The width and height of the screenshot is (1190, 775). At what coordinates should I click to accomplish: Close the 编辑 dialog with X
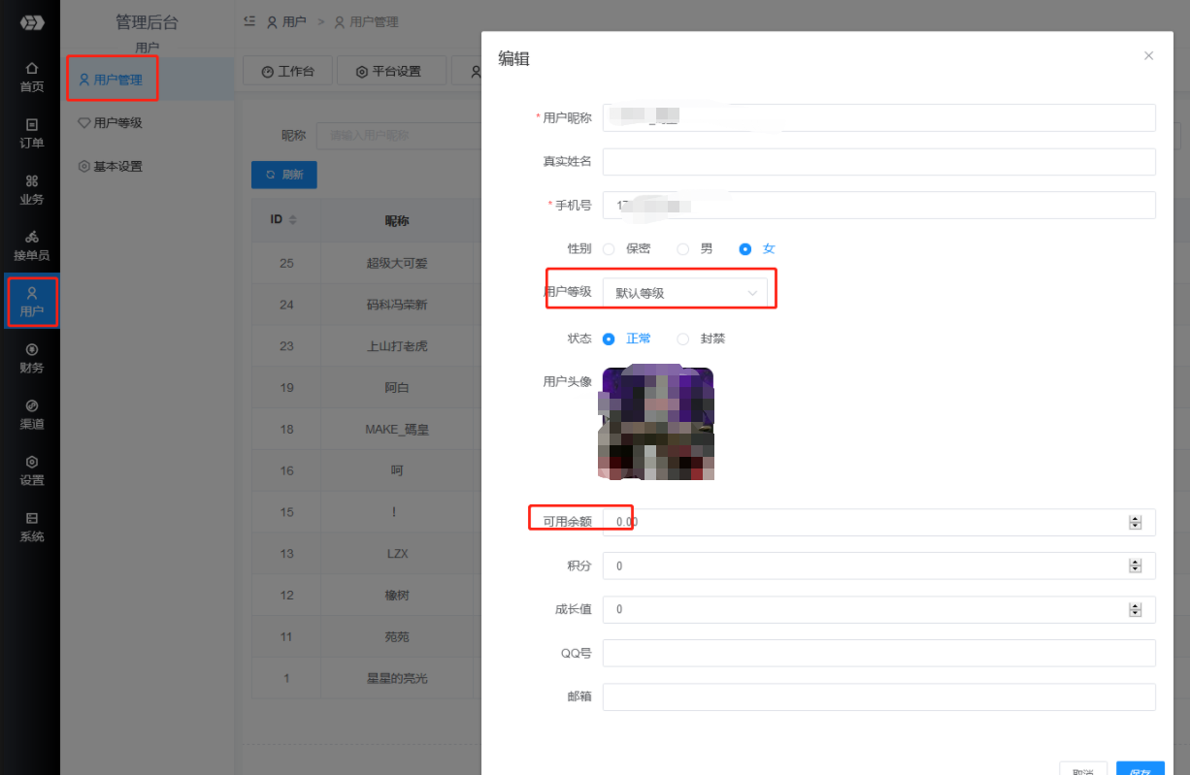(x=1148, y=56)
